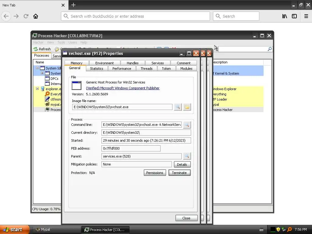Click the Command line text field
Screen dimensions: 312x234
(141, 125)
